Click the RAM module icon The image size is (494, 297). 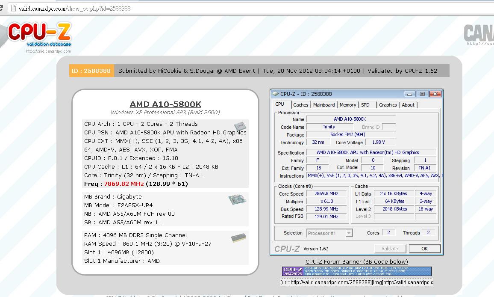(x=238, y=238)
